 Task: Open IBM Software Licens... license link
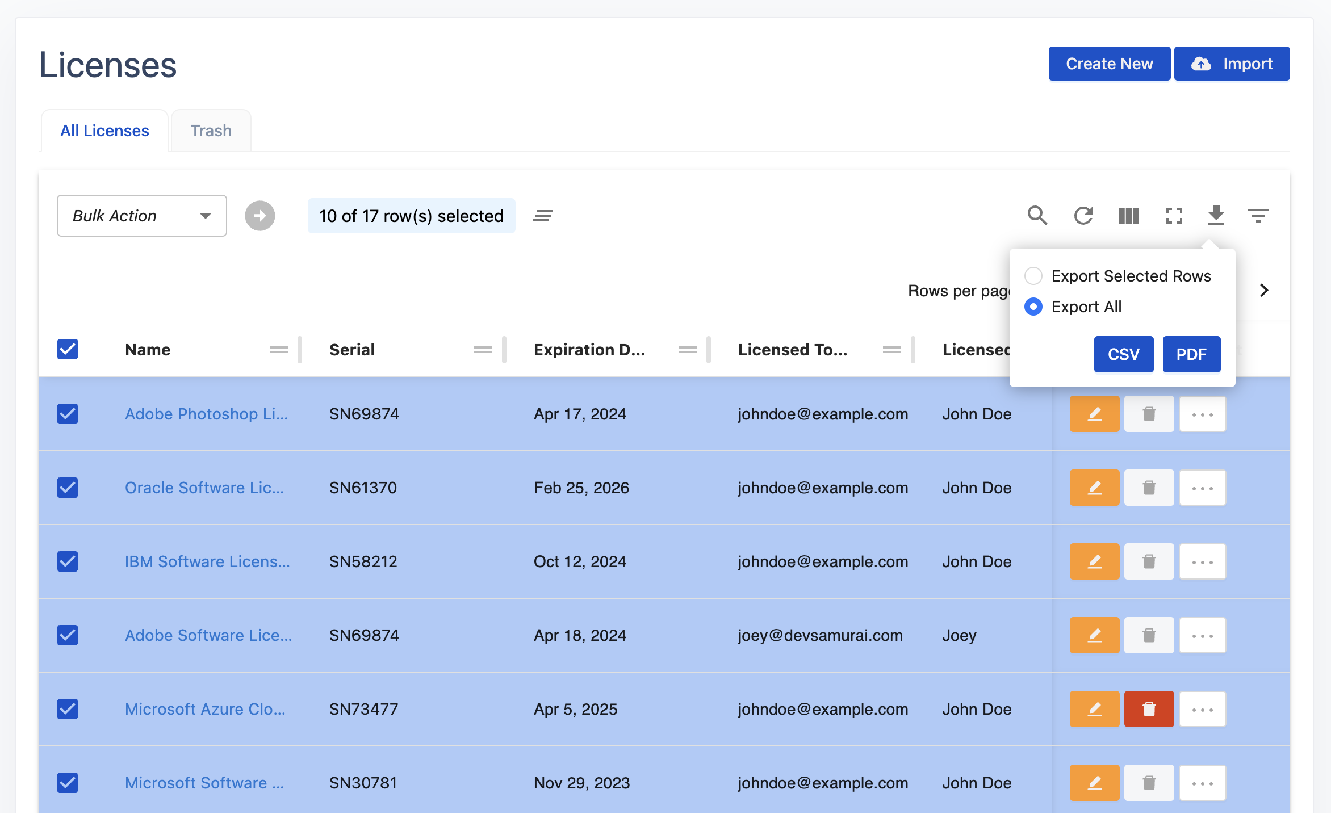pyautogui.click(x=207, y=561)
